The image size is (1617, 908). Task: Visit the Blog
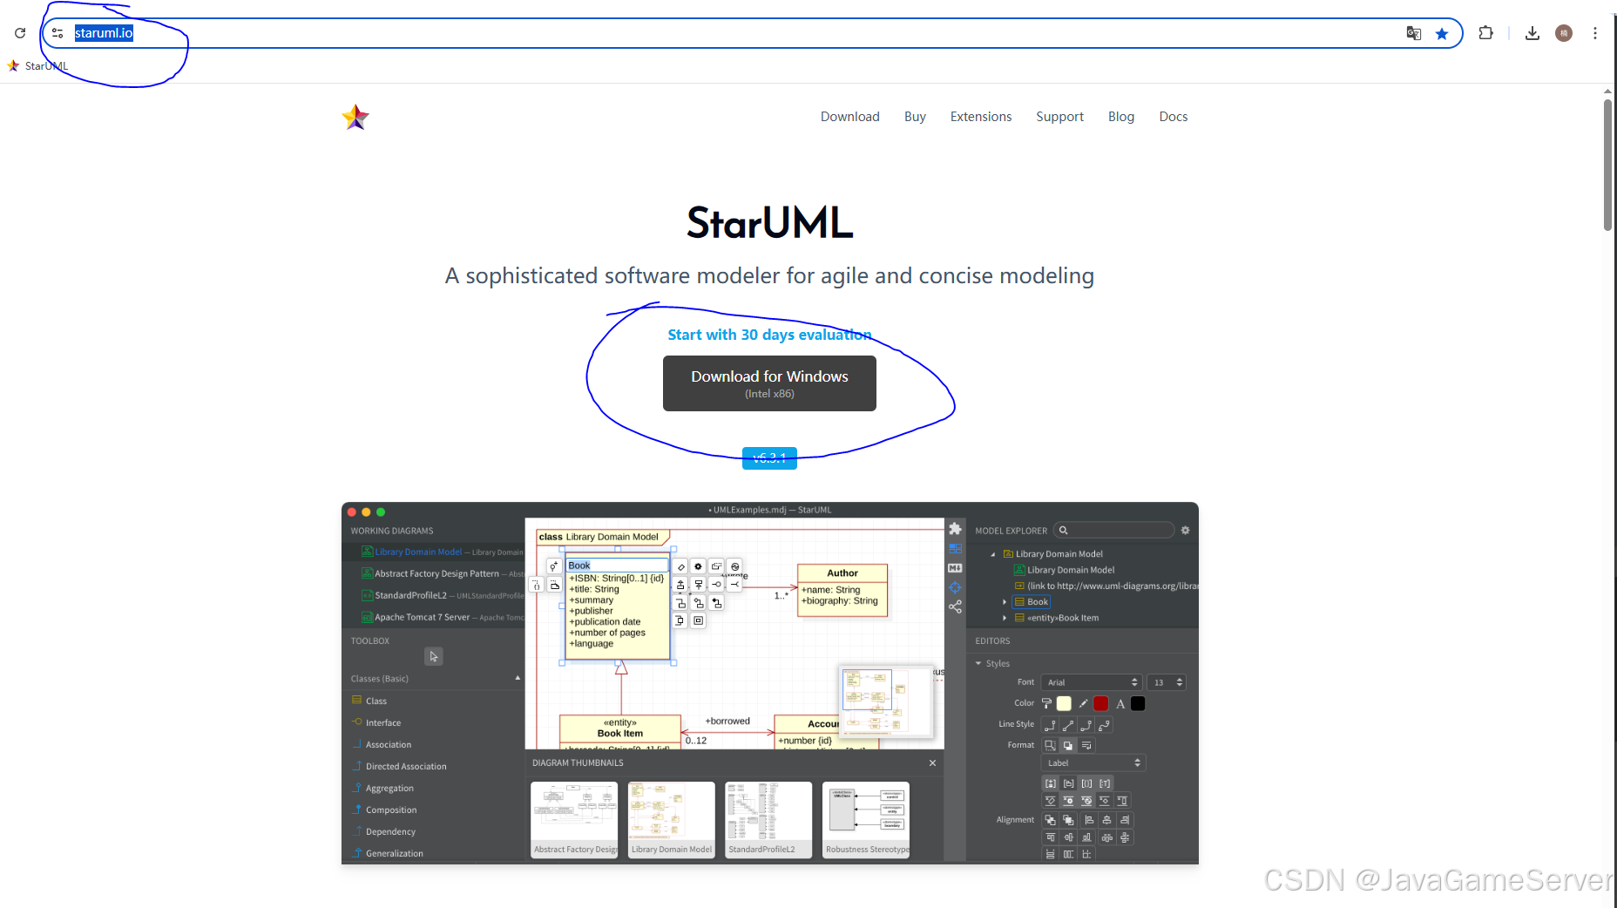coord(1120,117)
